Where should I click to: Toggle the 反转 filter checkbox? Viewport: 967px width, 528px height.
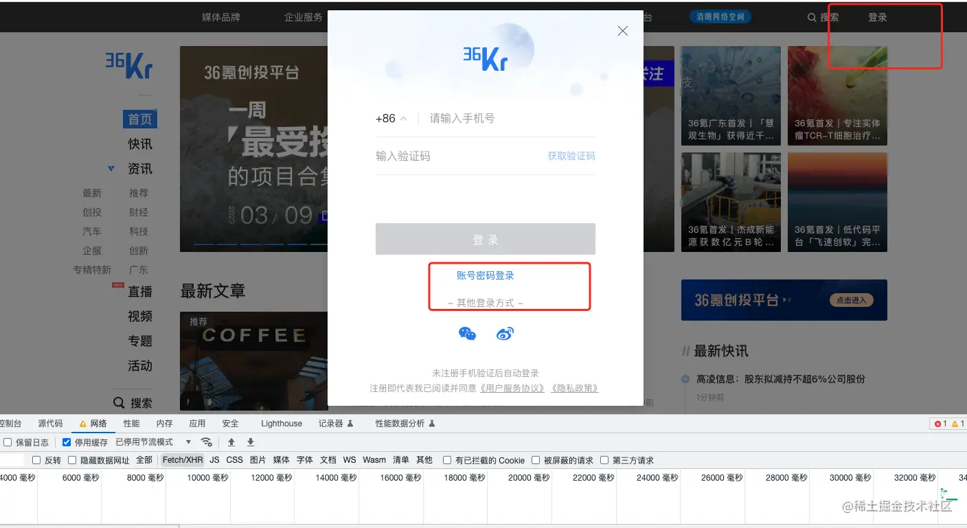37,460
